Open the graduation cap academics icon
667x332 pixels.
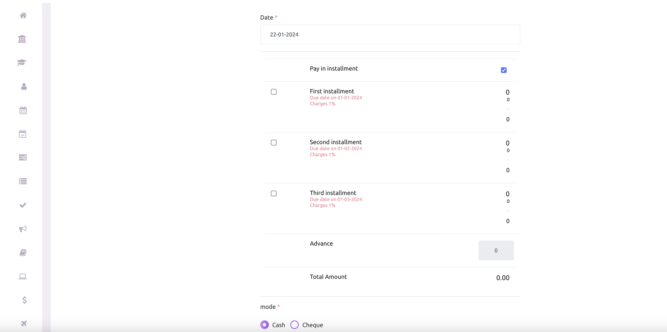coord(22,63)
